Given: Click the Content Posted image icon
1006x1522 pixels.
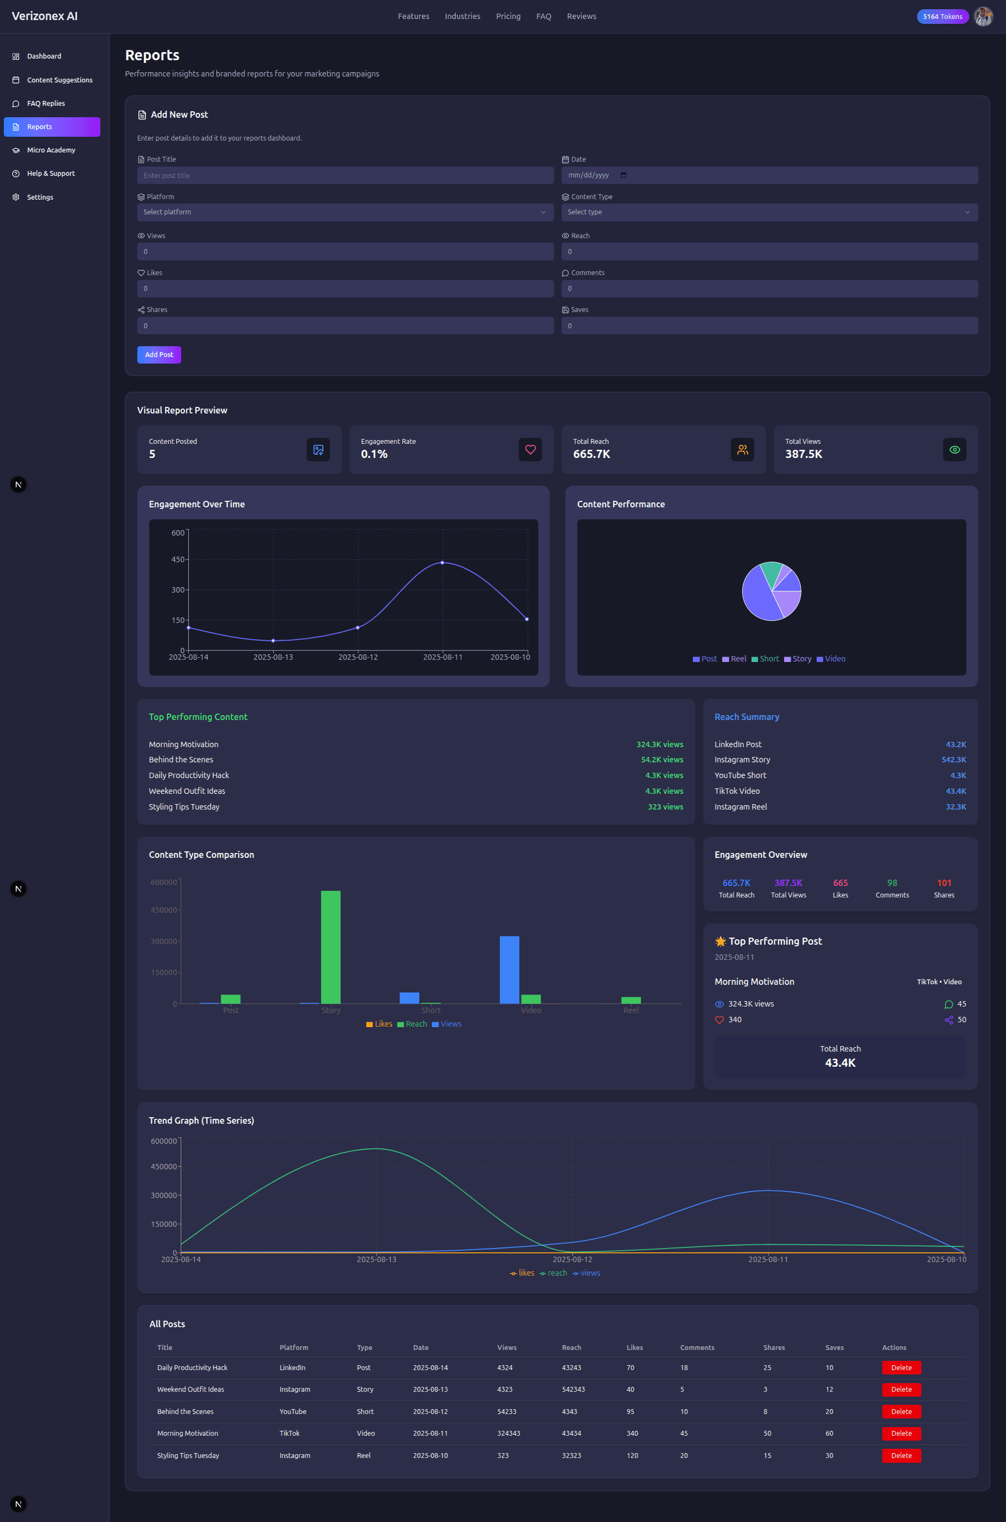Looking at the screenshot, I should pos(317,450).
